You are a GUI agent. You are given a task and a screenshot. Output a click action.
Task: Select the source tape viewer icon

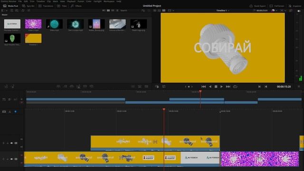point(160,10)
